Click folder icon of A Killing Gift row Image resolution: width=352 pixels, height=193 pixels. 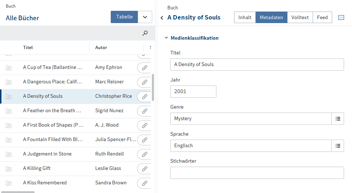(9, 169)
